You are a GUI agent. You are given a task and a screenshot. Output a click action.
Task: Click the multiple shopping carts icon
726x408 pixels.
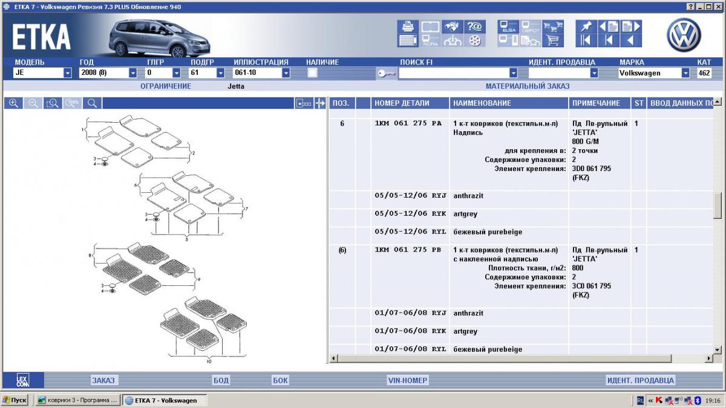click(553, 27)
